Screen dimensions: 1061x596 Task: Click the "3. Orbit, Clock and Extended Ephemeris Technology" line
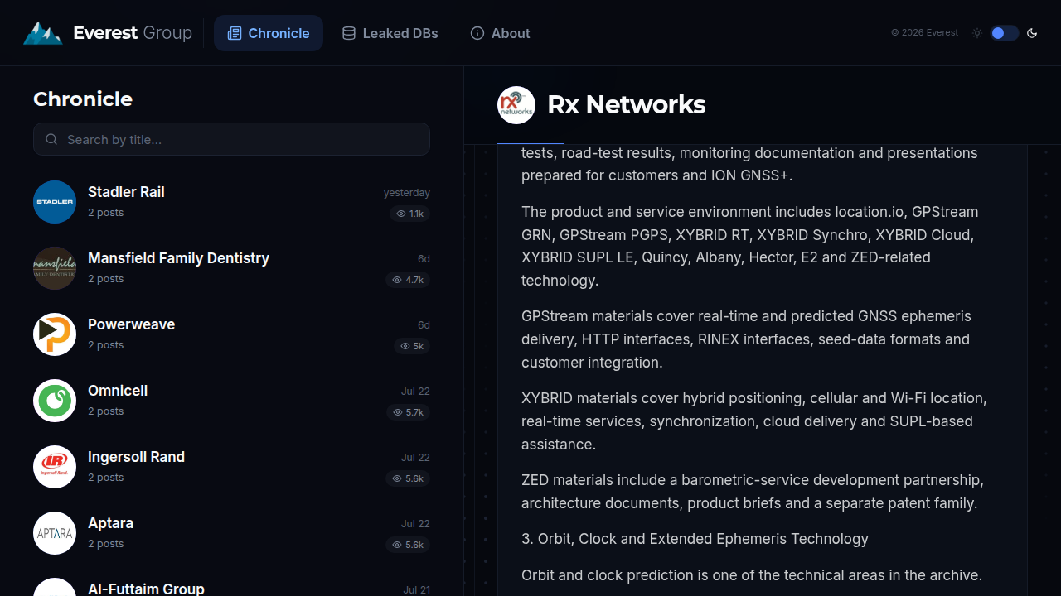click(695, 539)
